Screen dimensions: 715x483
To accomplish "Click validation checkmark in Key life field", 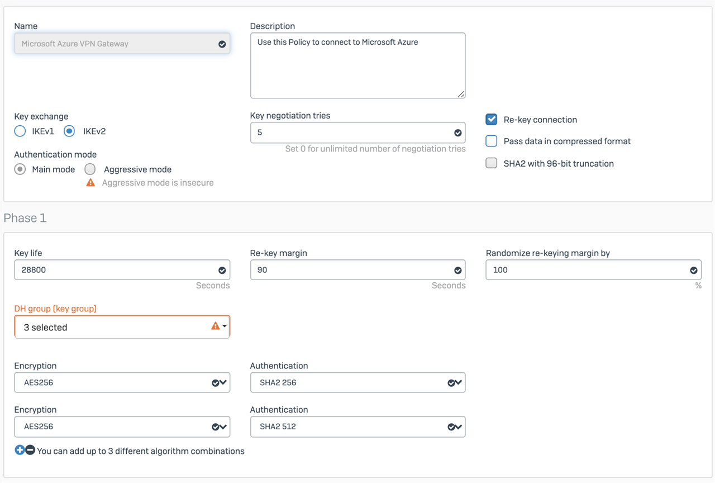I will (x=222, y=270).
